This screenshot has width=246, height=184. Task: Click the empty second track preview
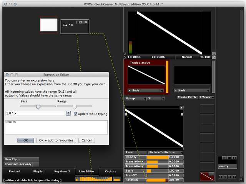coord(192,75)
